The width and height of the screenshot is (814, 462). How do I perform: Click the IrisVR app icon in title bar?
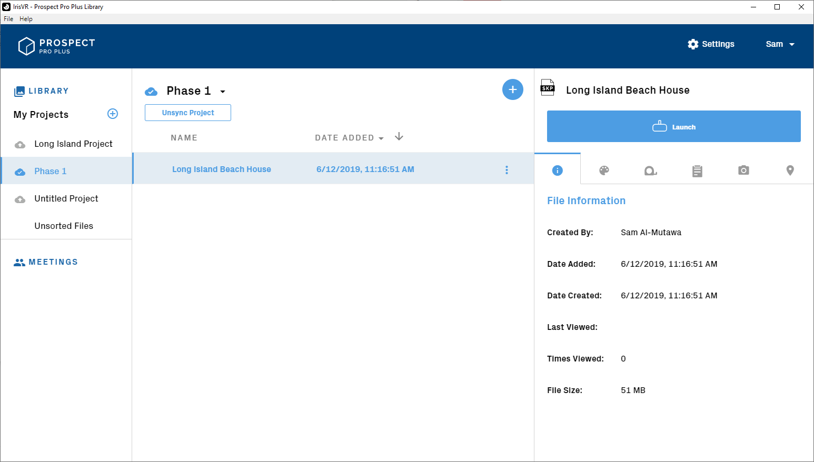pos(6,7)
